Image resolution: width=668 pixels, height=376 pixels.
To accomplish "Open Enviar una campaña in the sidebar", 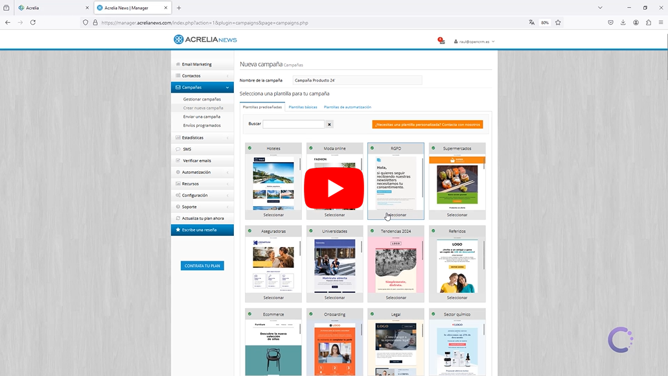I will pyautogui.click(x=202, y=117).
